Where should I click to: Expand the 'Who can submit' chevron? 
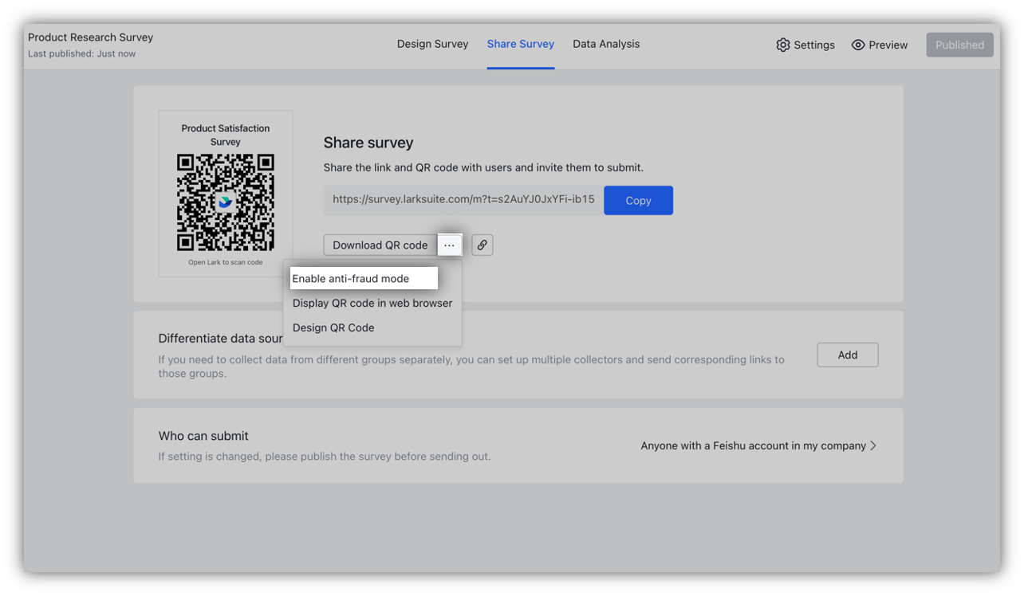pos(874,445)
